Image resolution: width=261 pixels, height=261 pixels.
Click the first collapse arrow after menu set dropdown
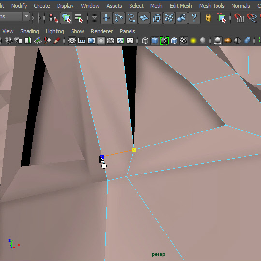33,18
